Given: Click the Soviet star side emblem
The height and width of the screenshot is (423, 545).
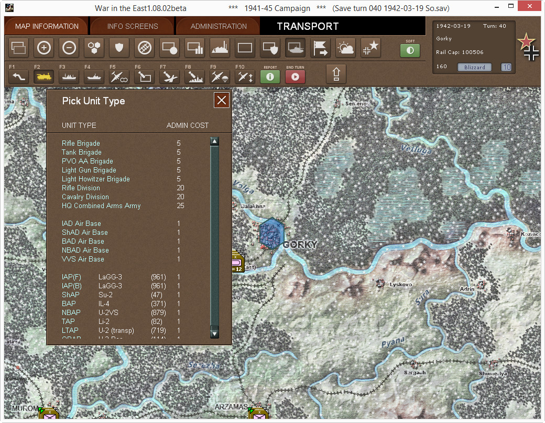Looking at the screenshot, I should click(x=526, y=42).
